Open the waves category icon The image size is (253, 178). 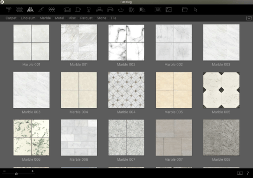(52, 10)
